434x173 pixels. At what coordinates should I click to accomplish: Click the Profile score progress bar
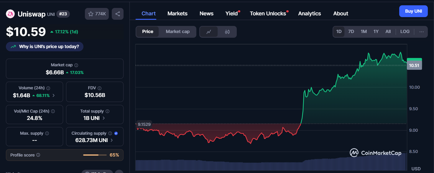pos(95,155)
